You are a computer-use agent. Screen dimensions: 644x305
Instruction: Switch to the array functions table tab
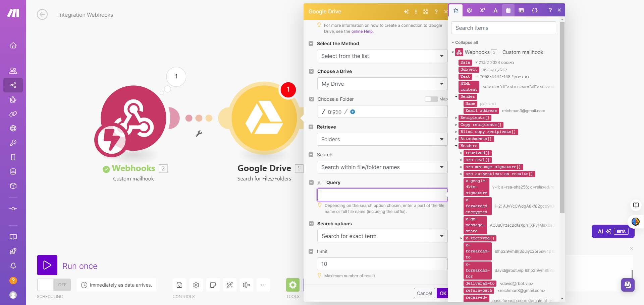(521, 10)
